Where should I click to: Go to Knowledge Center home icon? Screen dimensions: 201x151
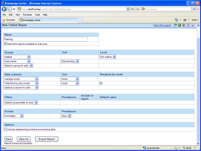tap(183, 25)
